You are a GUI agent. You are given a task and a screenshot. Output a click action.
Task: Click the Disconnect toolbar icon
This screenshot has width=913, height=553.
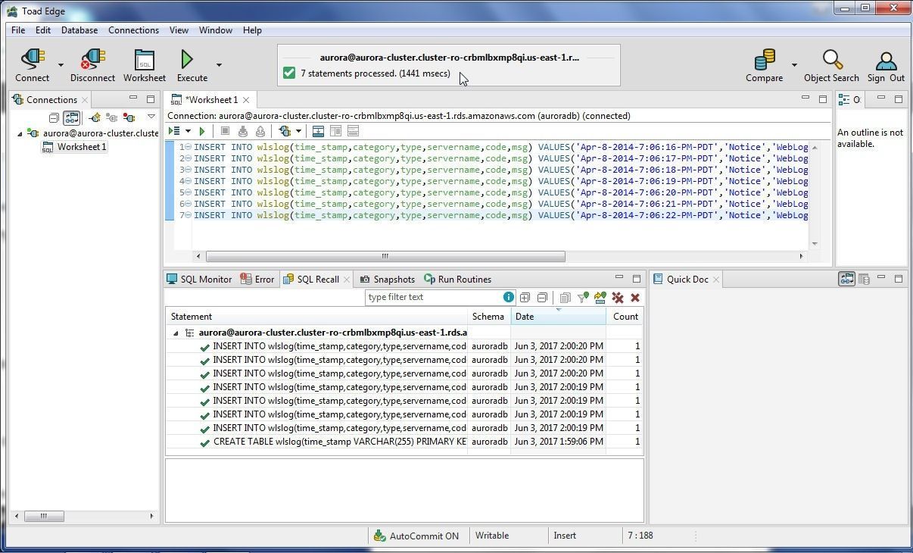(92, 60)
